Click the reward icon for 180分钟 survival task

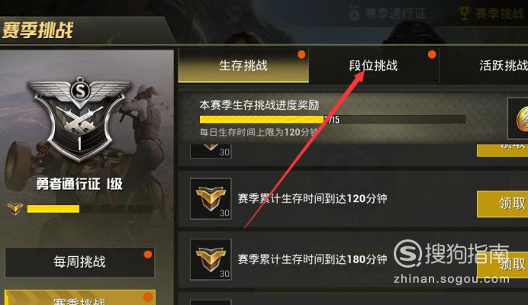click(211, 259)
